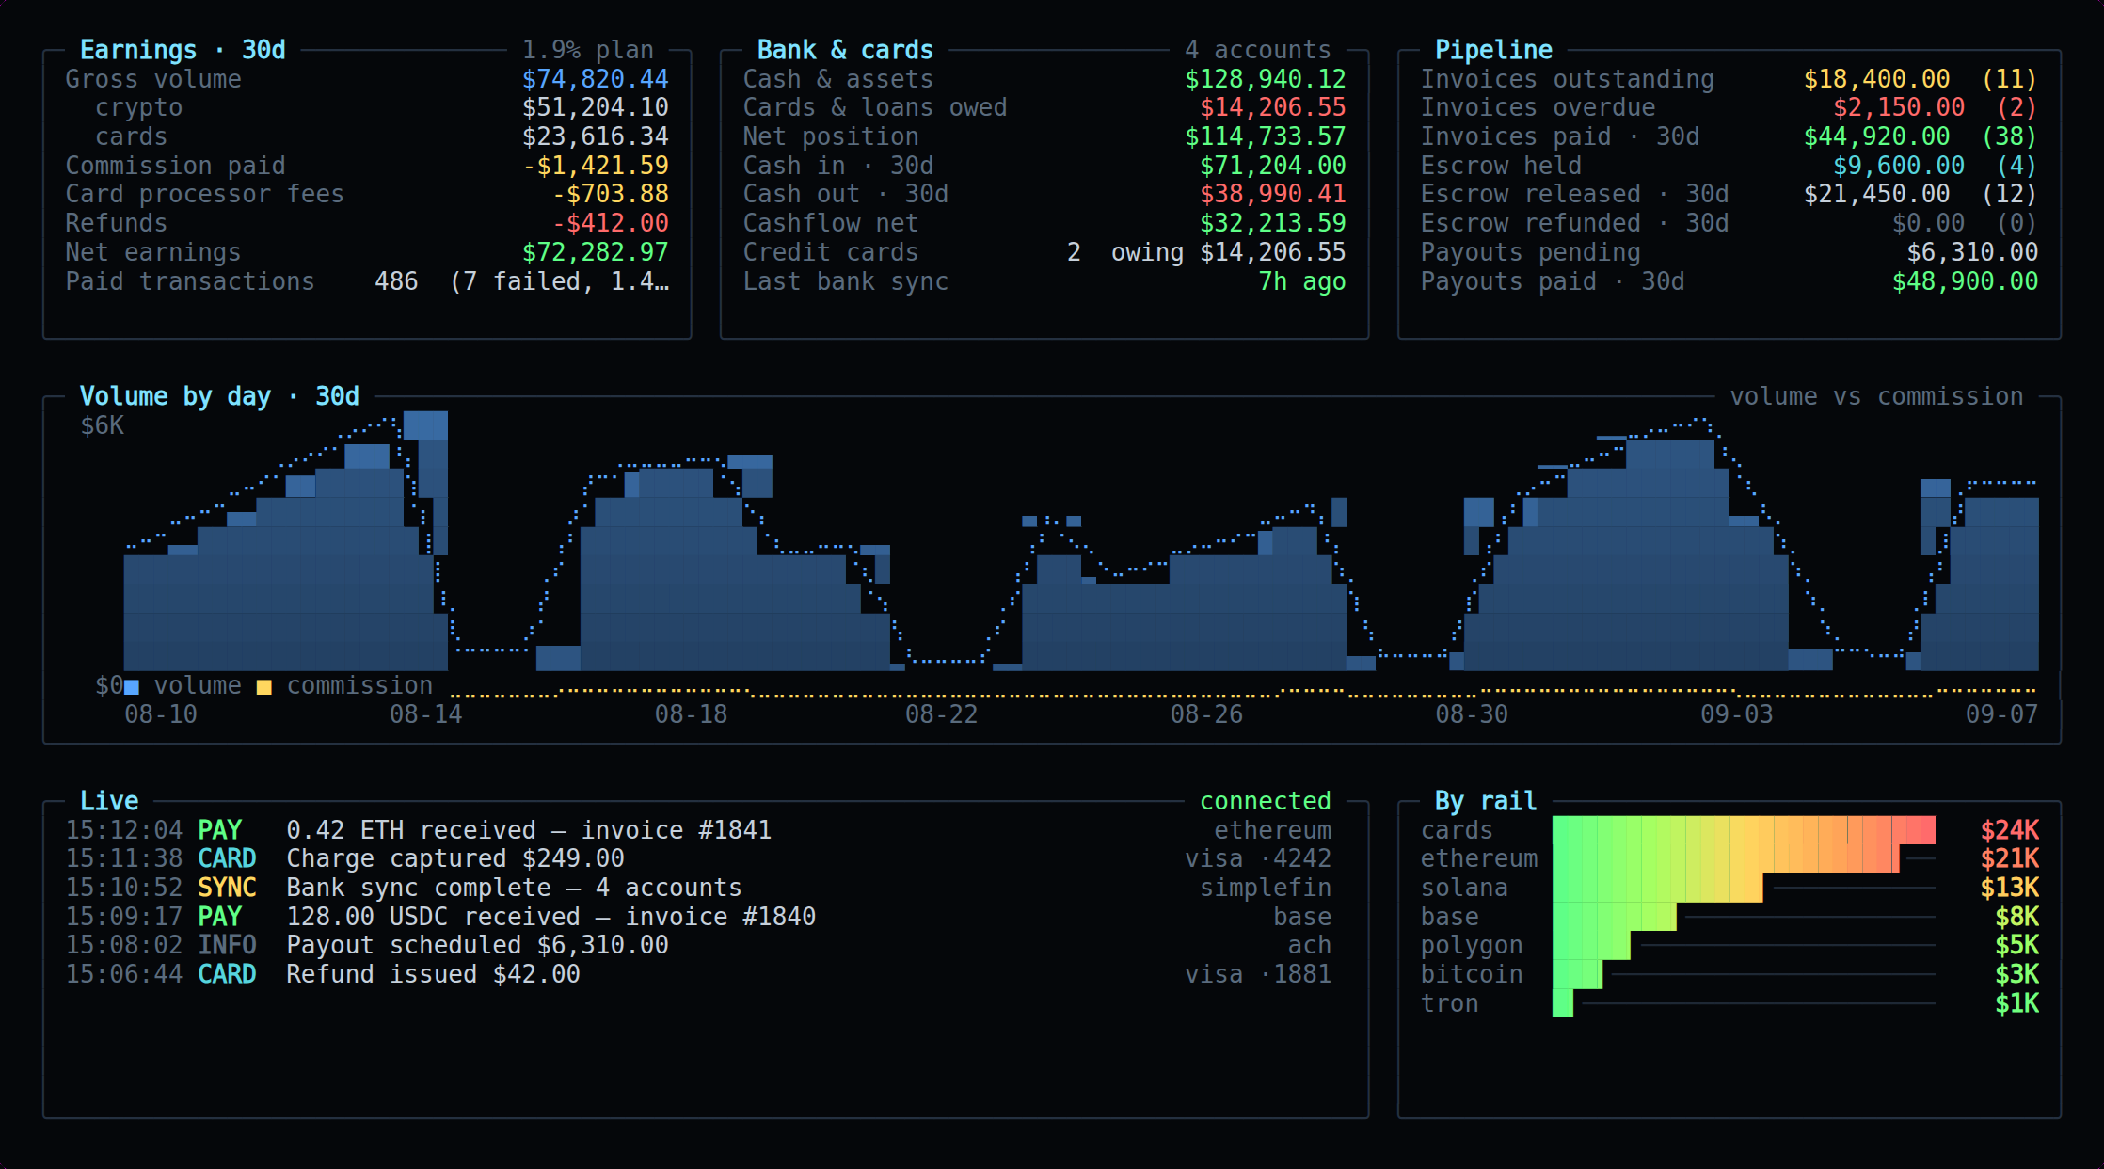Click the cards volume $23,616.34
Viewport: 2104px width, 1169px height.
pos(596,136)
